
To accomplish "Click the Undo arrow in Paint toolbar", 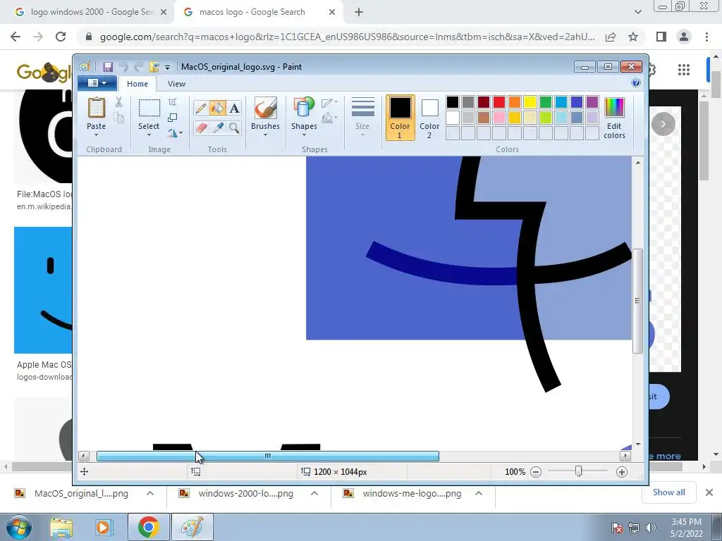I will [123, 67].
